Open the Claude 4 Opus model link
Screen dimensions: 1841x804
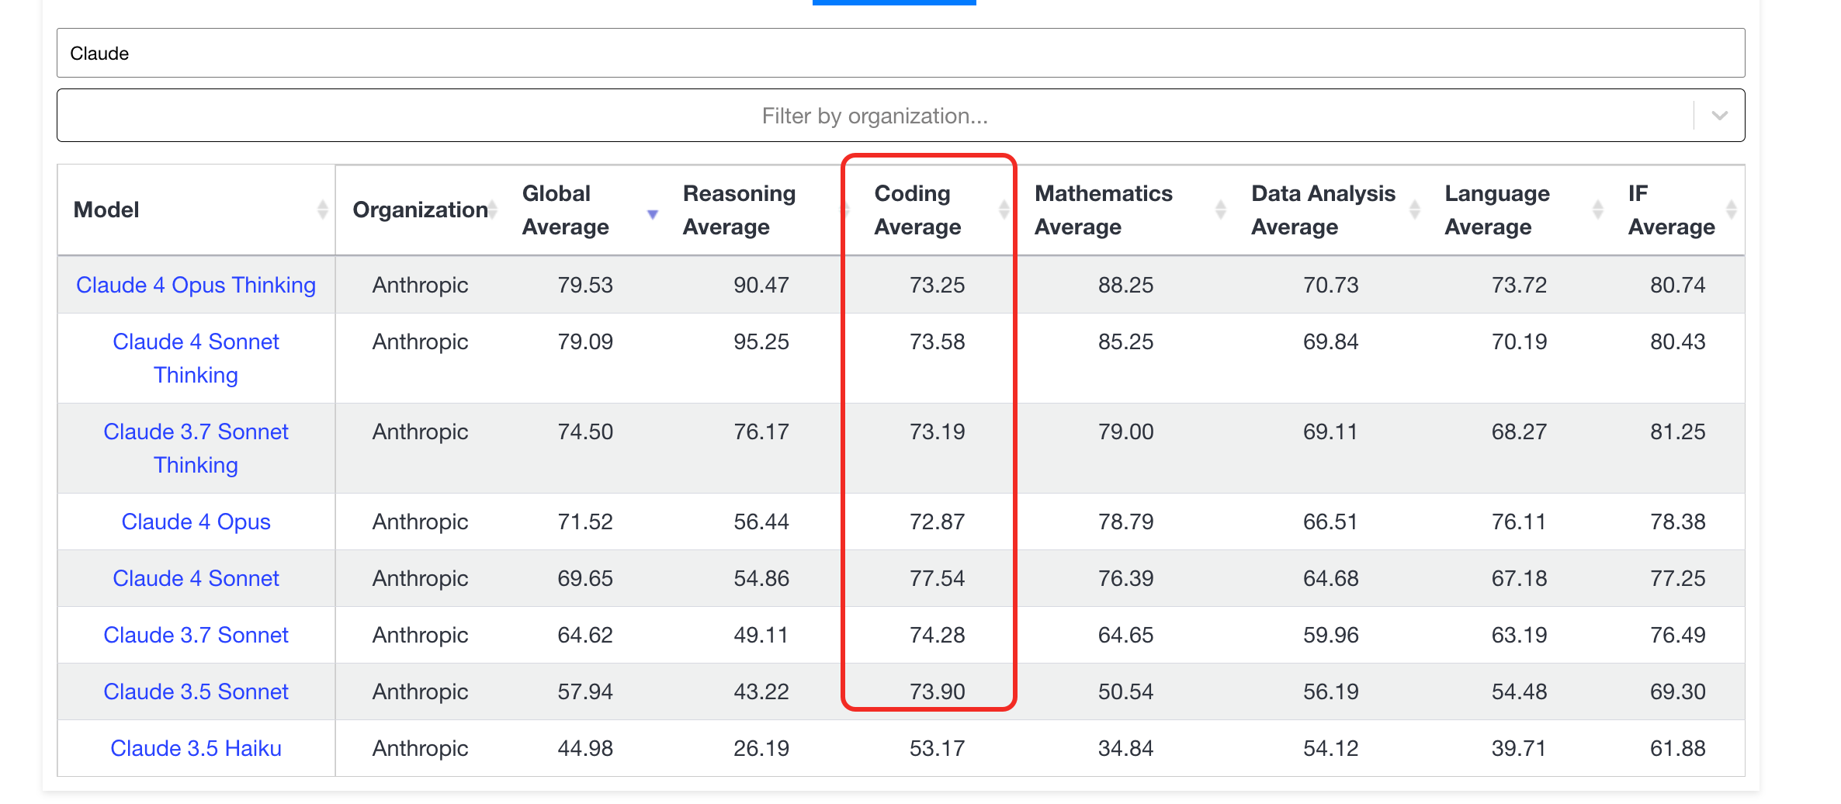point(196,522)
